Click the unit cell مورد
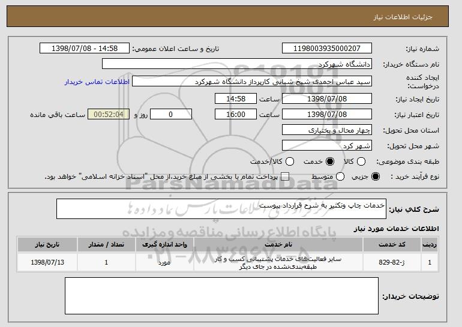This screenshot has width=462, height=327. pyautogui.click(x=164, y=262)
